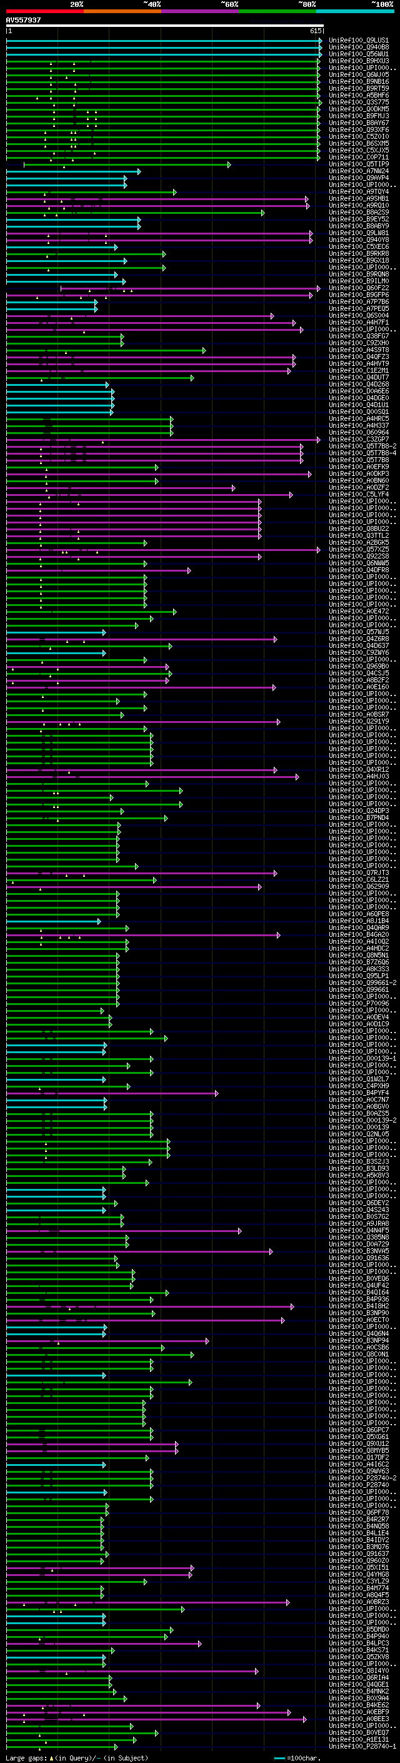Click the UniRef100_Q3S775 label
Image resolution: width=400 pixels, height=1763 pixels.
(359, 102)
